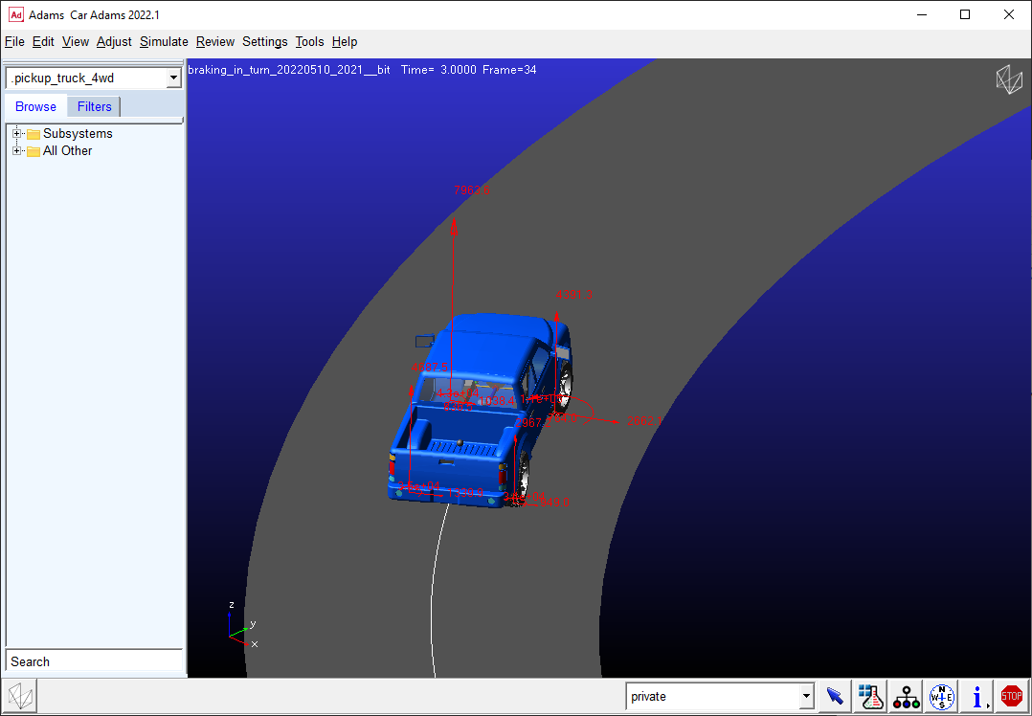Click the braking_in_turn analysis title text
Screen dimensions: 1032x716
pyautogui.click(x=289, y=69)
